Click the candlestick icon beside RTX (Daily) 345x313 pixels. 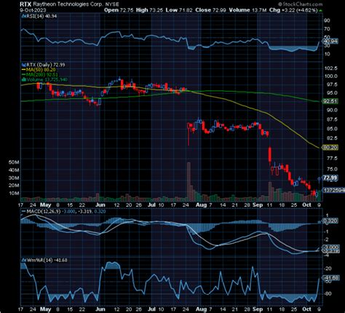click(24, 65)
